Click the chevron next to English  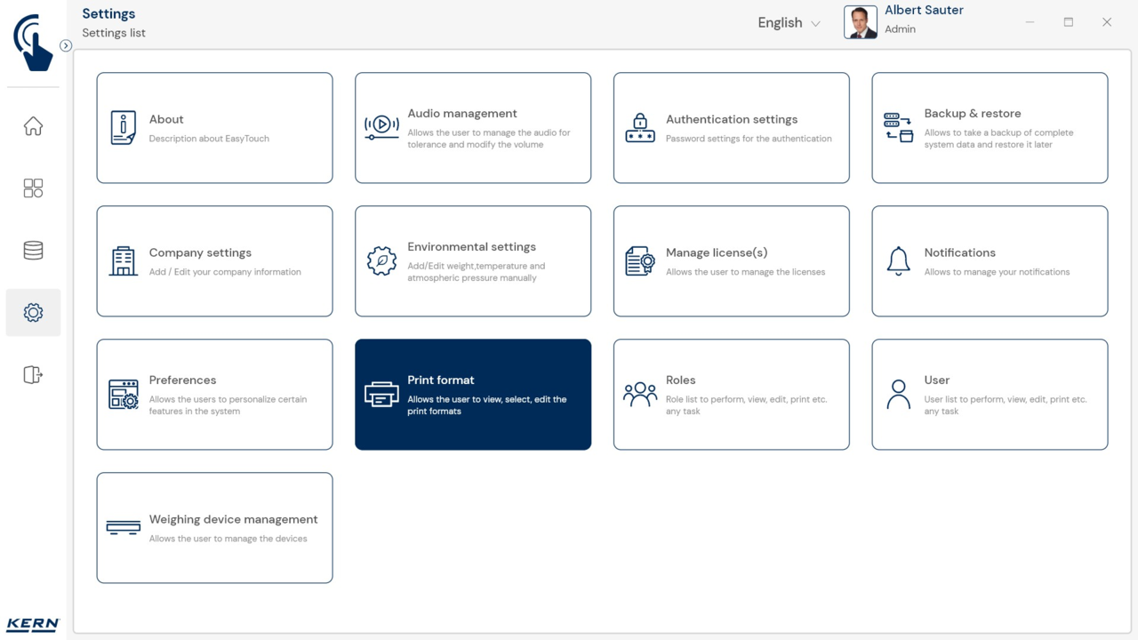[815, 24]
